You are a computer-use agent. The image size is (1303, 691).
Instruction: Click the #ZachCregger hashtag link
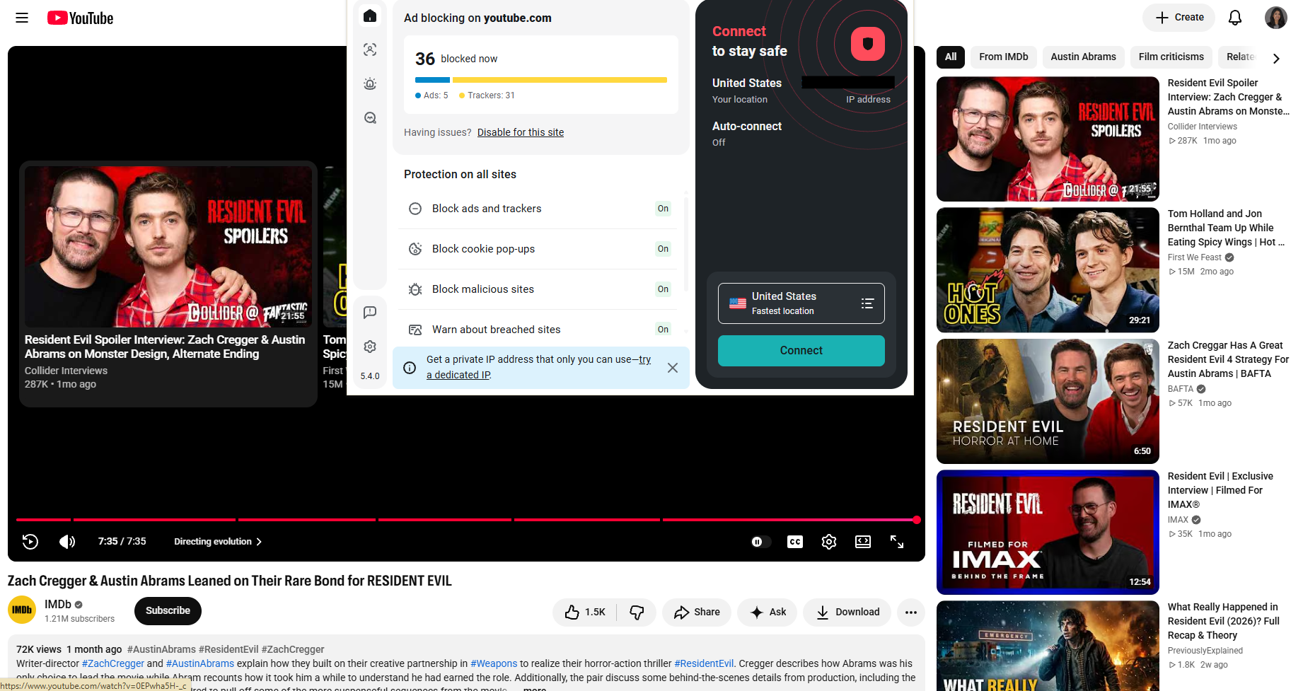[x=113, y=663]
